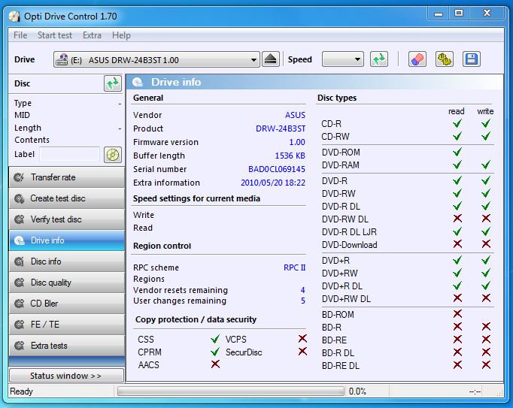Refresh disc info with green arrows icon

[113, 83]
